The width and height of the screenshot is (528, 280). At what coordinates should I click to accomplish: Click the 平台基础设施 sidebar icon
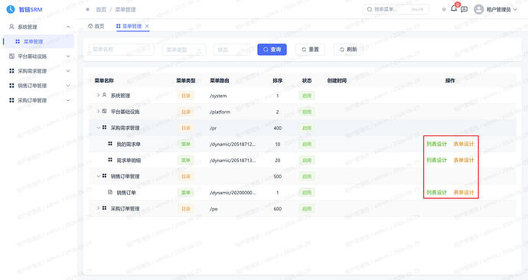click(11, 56)
